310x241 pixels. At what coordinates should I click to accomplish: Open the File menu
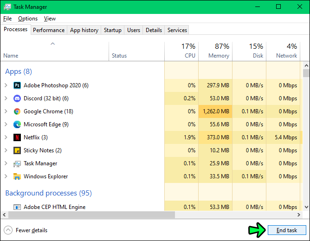7,19
